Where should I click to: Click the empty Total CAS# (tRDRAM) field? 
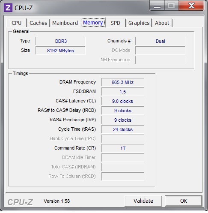123,167
